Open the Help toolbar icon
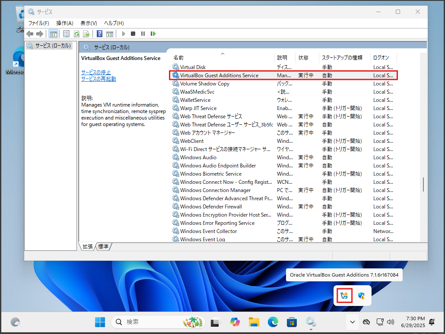 100,34
